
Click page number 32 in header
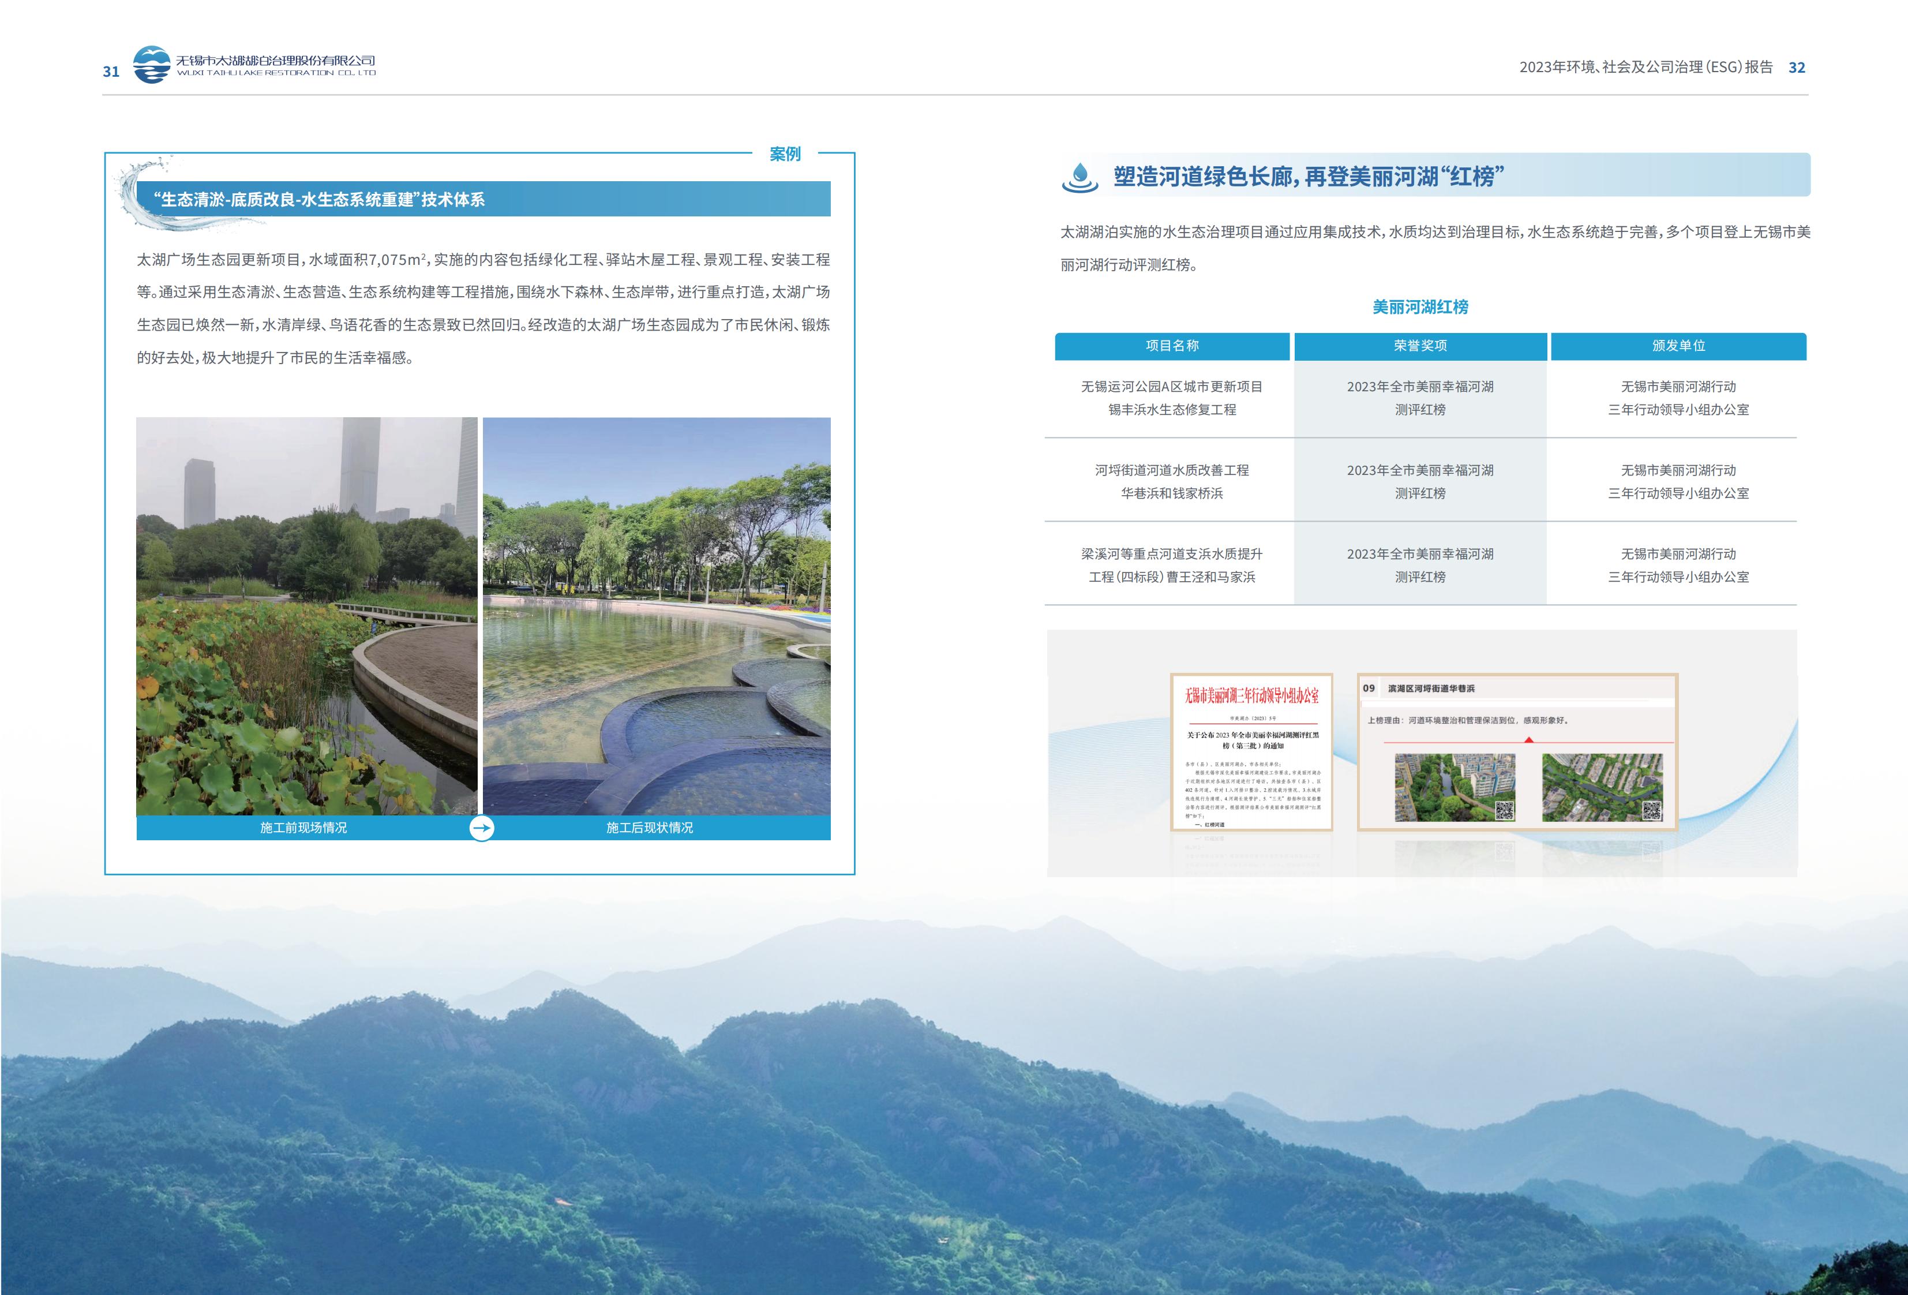coord(1796,68)
